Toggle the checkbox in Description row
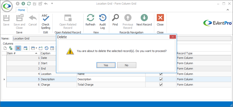The height and width of the screenshot is (107, 233). tap(161, 79)
